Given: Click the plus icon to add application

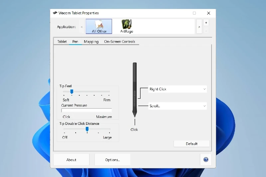Looking at the screenshot, I should (x=206, y=23).
